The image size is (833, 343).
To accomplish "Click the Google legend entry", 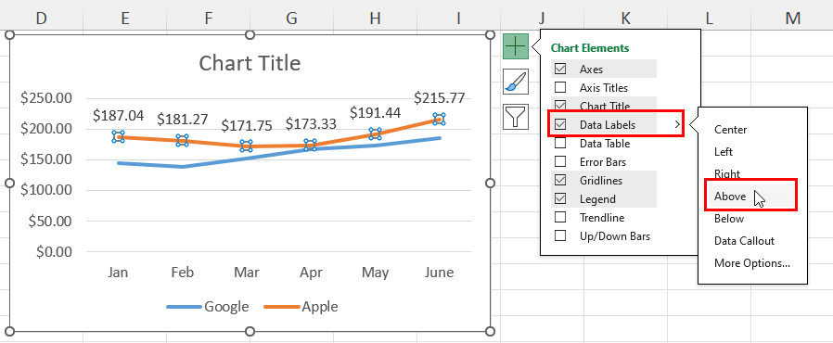I will point(207,306).
